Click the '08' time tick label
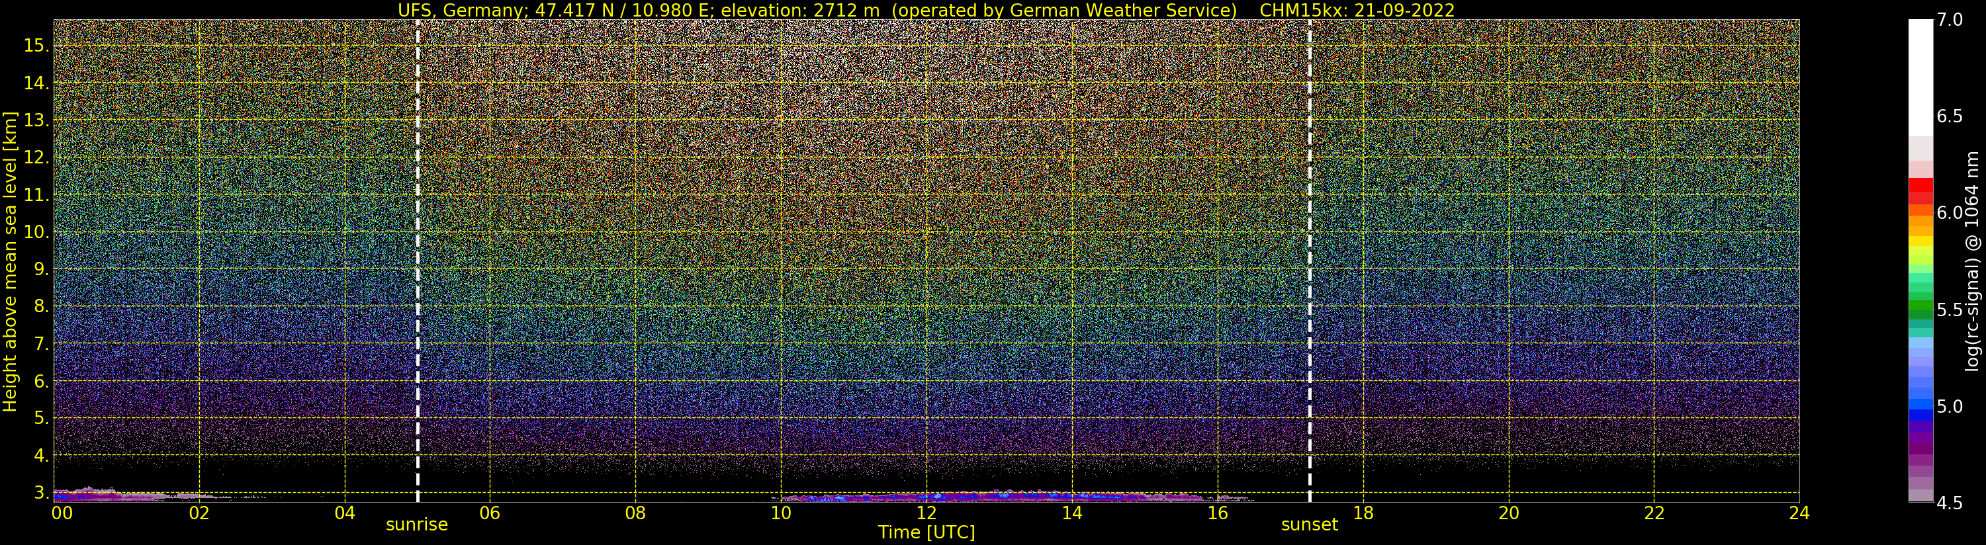The height and width of the screenshot is (545, 1986). [635, 513]
